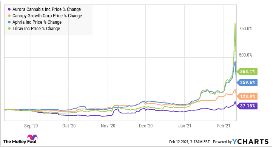The image size is (273, 147).
Task: Click the 500.0% y-axis label
Action: pos(245,55)
